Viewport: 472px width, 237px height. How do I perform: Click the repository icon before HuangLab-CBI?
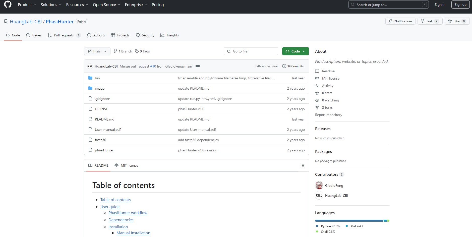coord(6,22)
